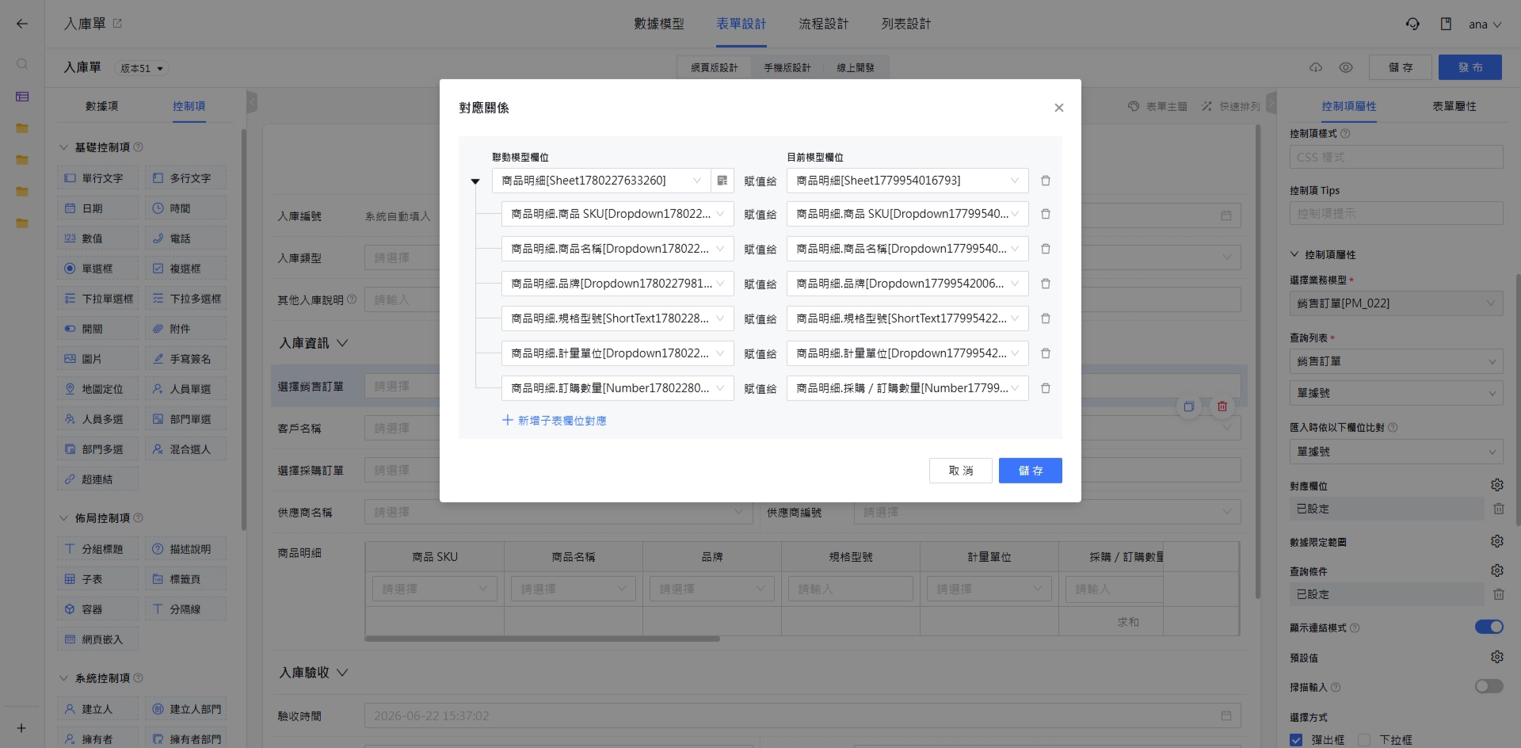1521x748 pixels.
Task: Go back with the top-left arrow
Action: 21,24
